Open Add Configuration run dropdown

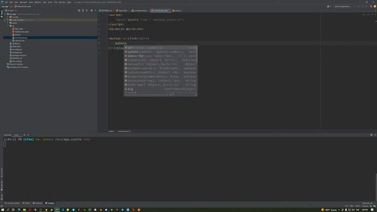pos(342,6)
